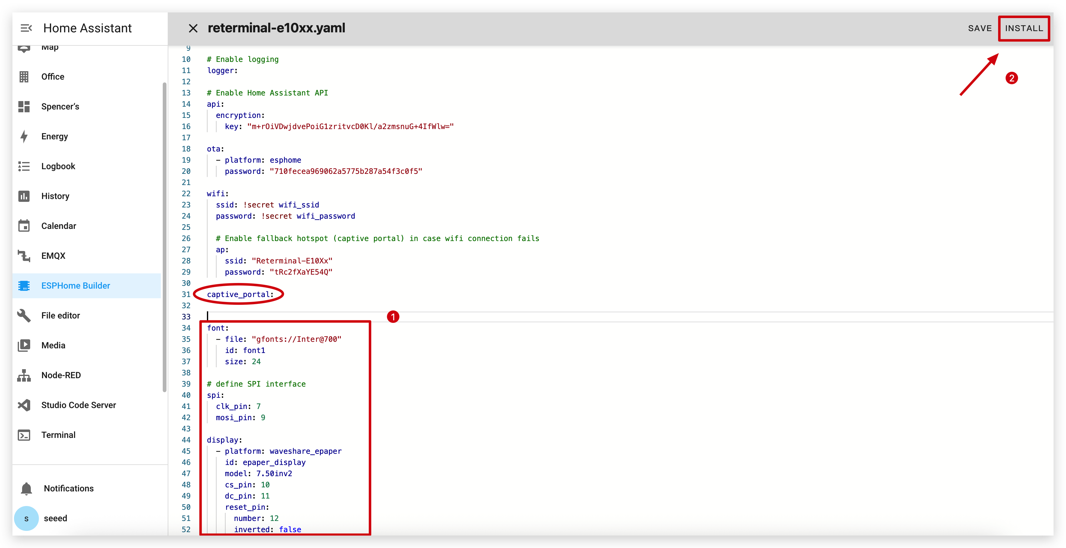Click the ota password value
This screenshot has width=1066, height=548.
point(346,171)
